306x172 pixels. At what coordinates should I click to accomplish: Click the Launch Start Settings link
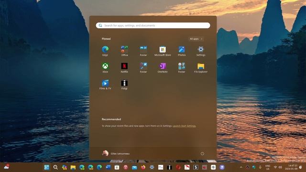184,126
